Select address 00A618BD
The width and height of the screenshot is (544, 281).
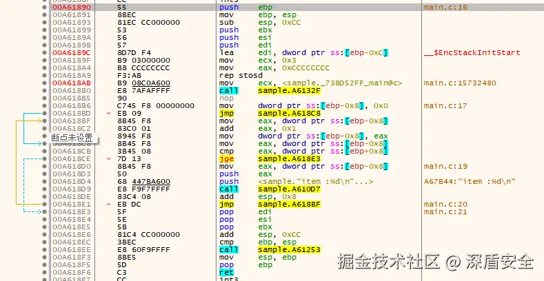coord(72,114)
